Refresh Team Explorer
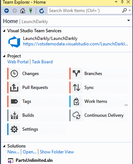 coord(42,11)
